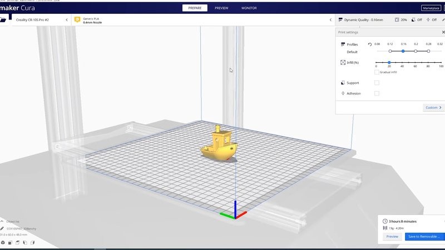Click the reset profile arrow icon

(369, 44)
